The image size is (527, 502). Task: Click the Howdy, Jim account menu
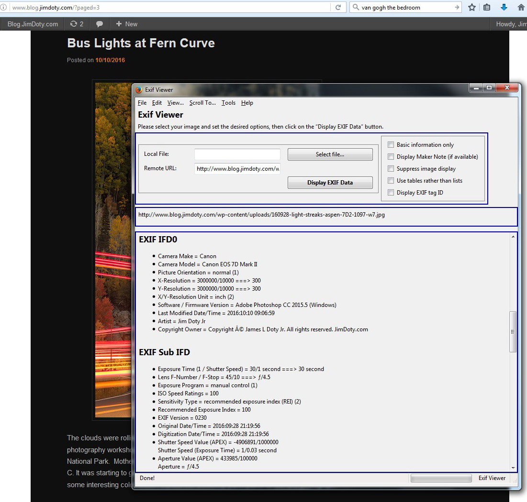[x=511, y=24]
